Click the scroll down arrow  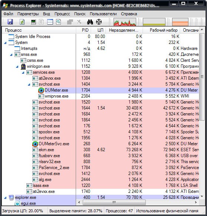(202, 196)
